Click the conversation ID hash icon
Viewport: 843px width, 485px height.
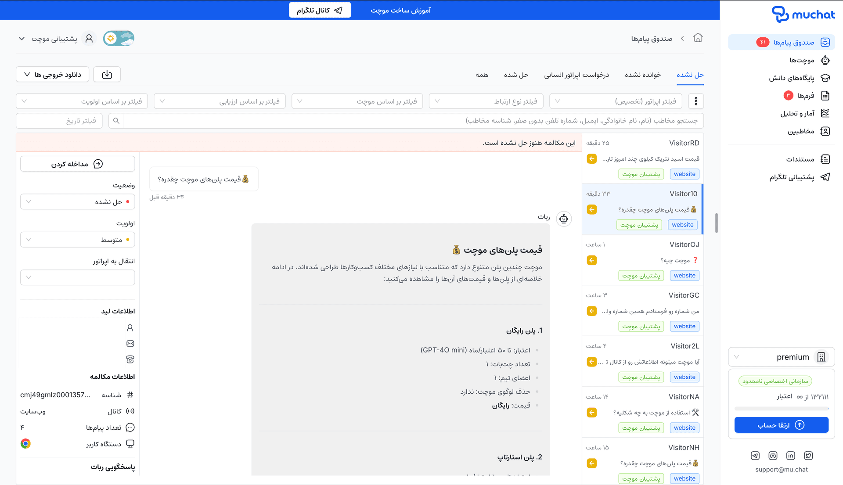(x=130, y=395)
